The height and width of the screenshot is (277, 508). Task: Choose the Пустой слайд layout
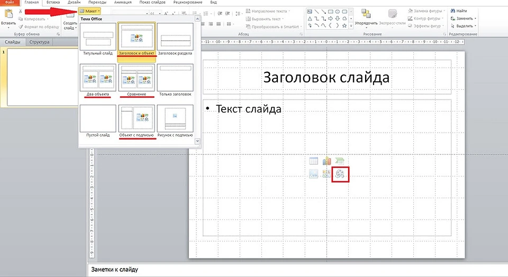[98, 121]
